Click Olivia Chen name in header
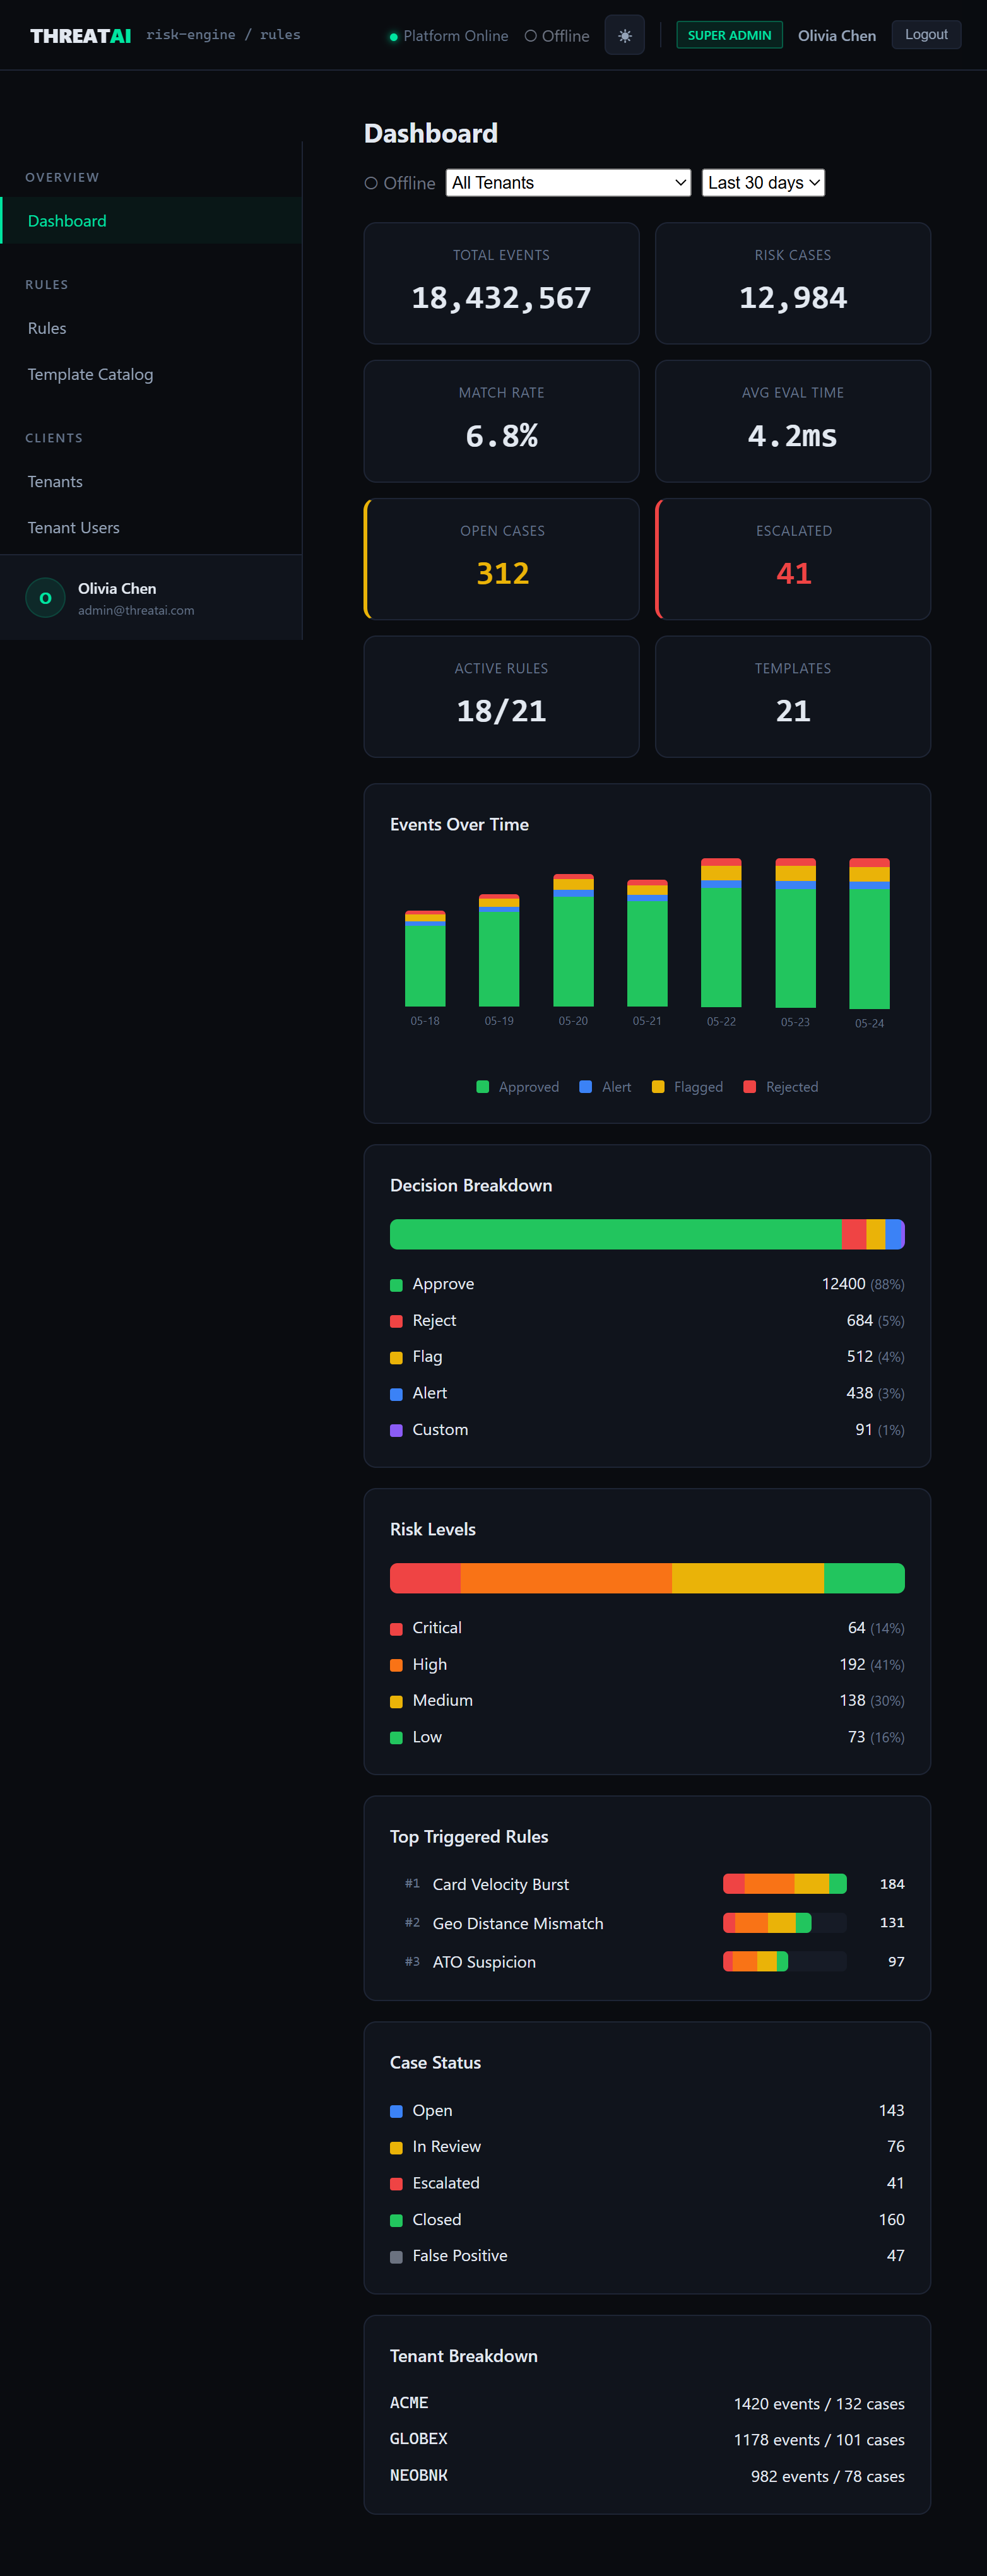This screenshot has height=2576, width=987. click(x=836, y=36)
